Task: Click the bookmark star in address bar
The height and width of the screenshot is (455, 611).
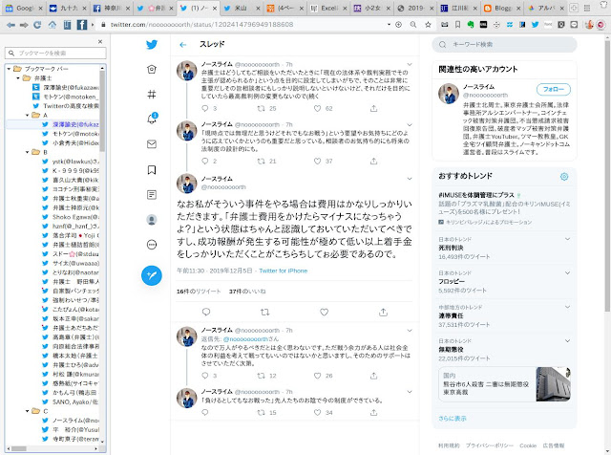Action: (x=428, y=25)
